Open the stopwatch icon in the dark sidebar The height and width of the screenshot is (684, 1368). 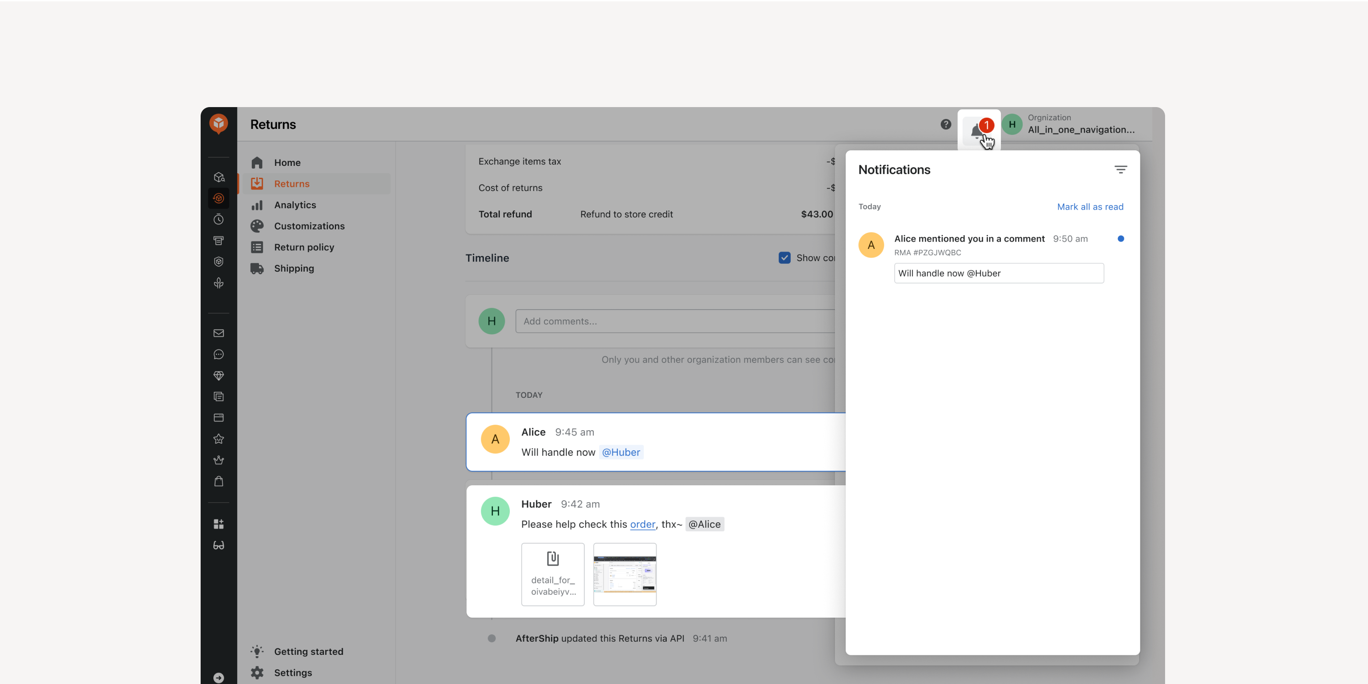click(218, 219)
